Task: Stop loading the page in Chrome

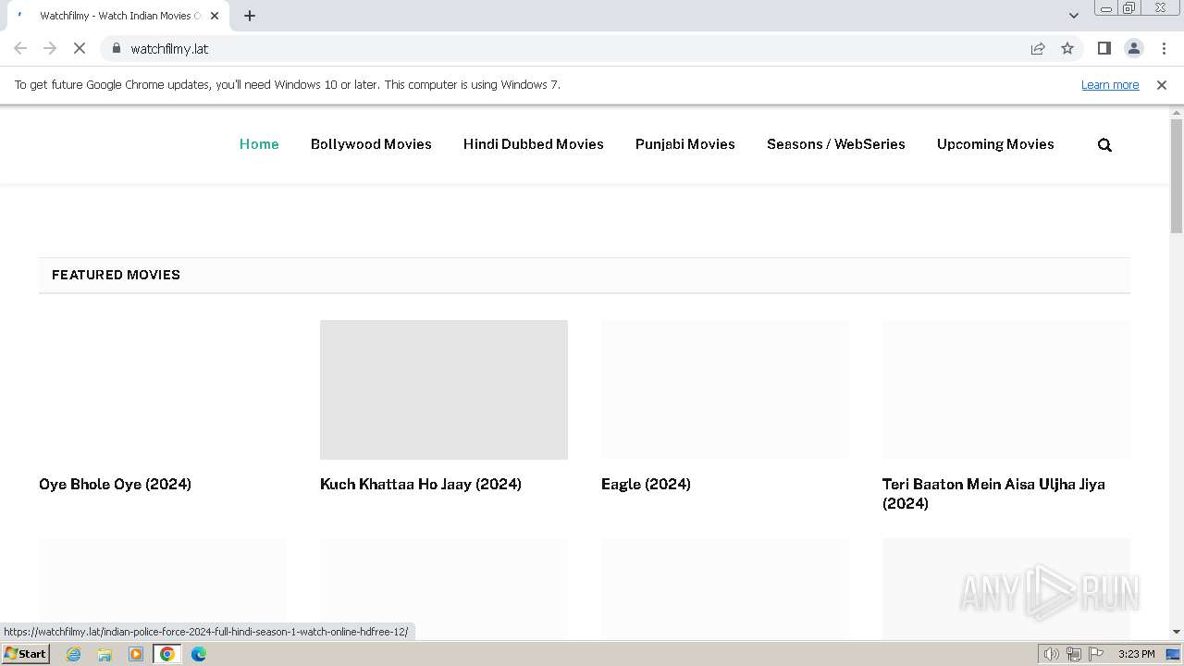Action: point(80,48)
